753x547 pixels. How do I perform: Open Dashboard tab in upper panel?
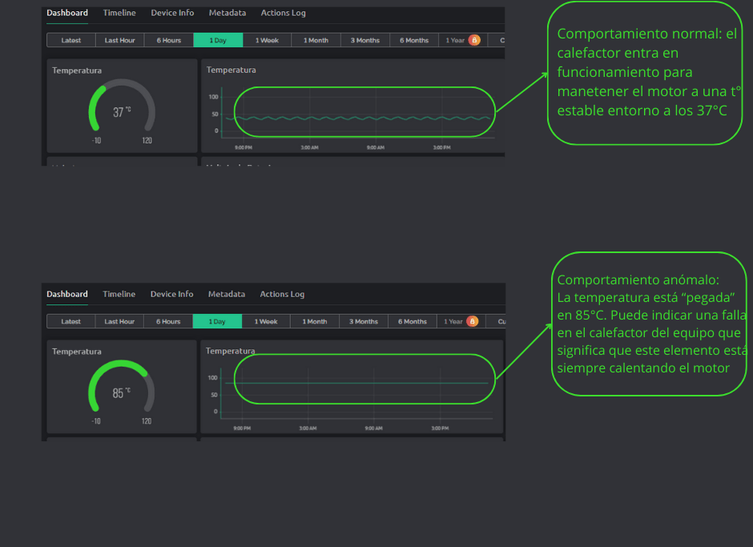(x=67, y=13)
